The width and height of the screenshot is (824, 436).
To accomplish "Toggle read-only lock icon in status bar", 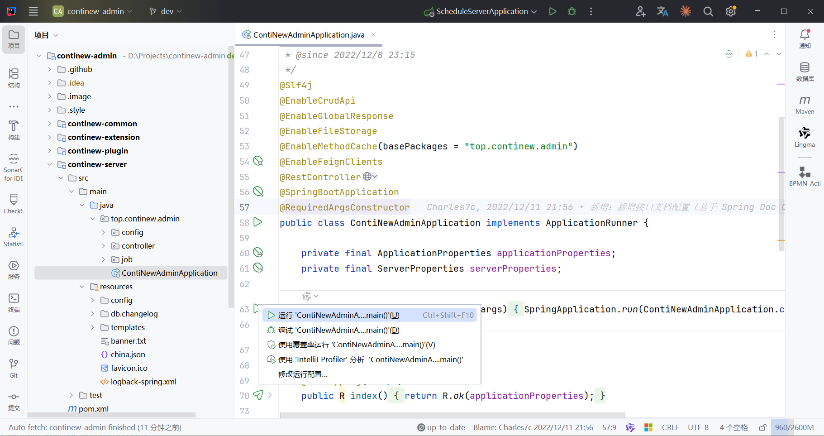I will point(762,427).
